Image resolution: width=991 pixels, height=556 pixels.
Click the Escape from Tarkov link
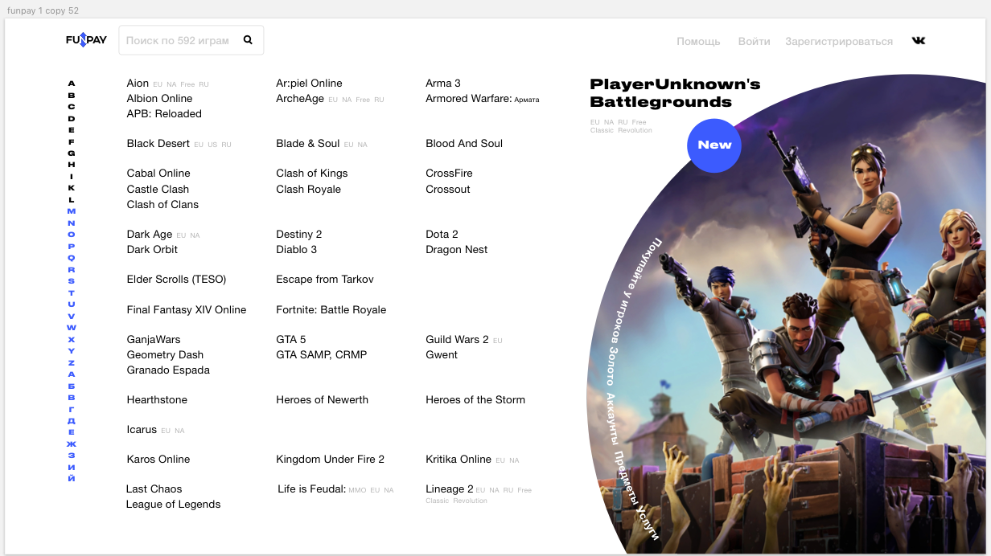[324, 280]
